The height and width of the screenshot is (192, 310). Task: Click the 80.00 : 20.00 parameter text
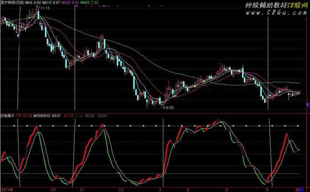tap(97, 116)
